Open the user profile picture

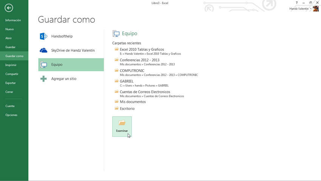point(316,9)
